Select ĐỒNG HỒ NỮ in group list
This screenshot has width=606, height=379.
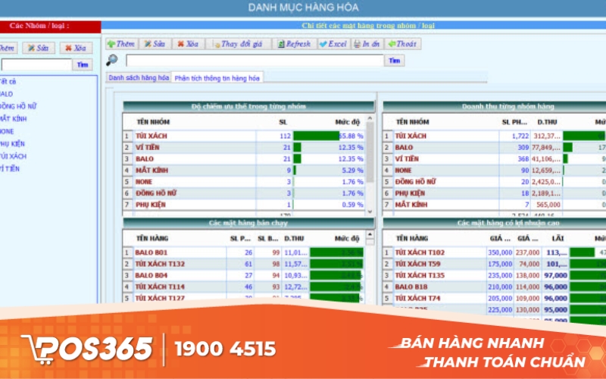pyautogui.click(x=17, y=106)
